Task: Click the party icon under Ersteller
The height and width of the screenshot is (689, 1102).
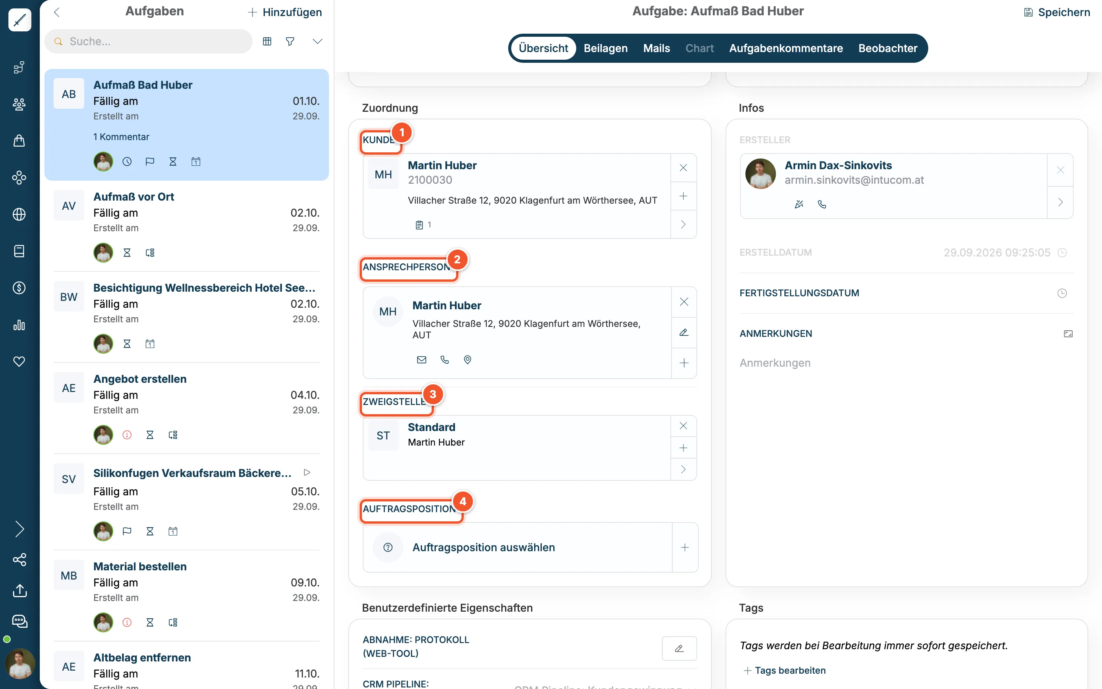Action: point(799,205)
